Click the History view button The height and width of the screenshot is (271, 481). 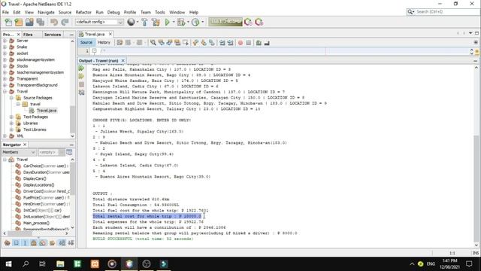click(104, 42)
